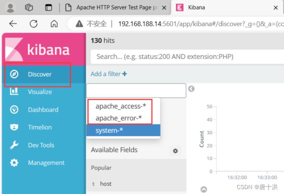Click the Kibana logo
Viewport: 284px width, 194px height.
click(37, 49)
